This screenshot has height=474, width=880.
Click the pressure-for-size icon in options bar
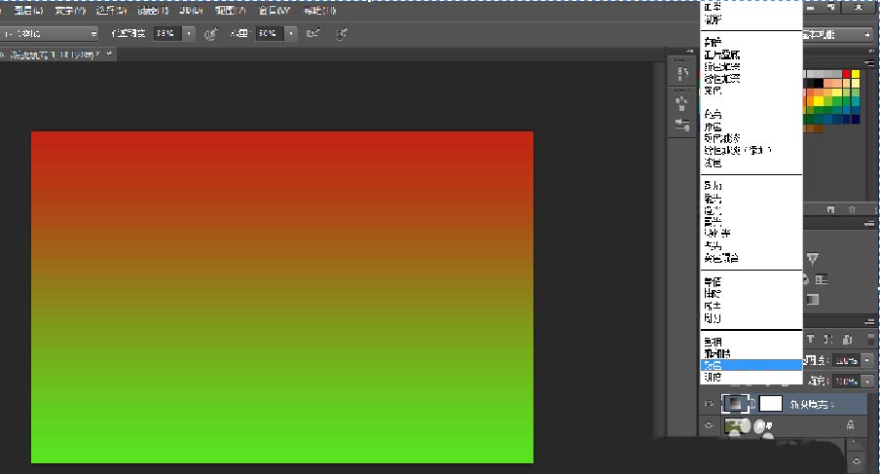point(342,33)
